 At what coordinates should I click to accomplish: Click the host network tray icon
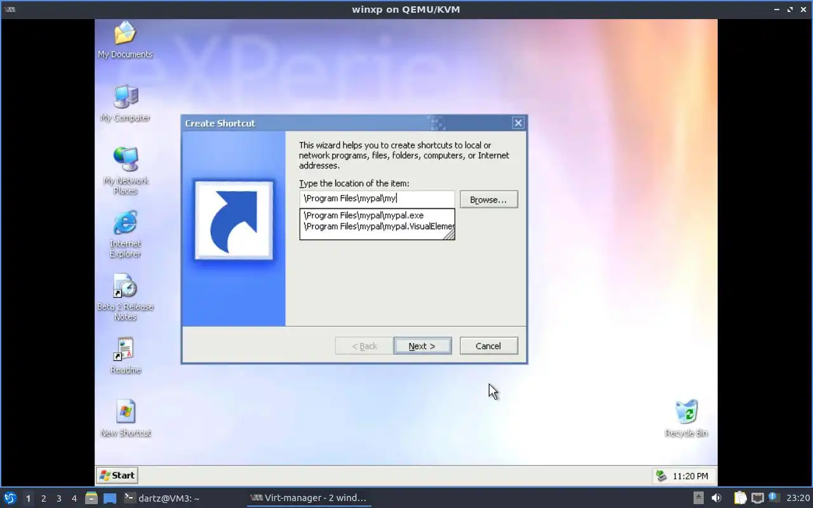point(757,498)
